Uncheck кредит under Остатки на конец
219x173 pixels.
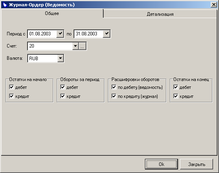[x=176, y=96]
